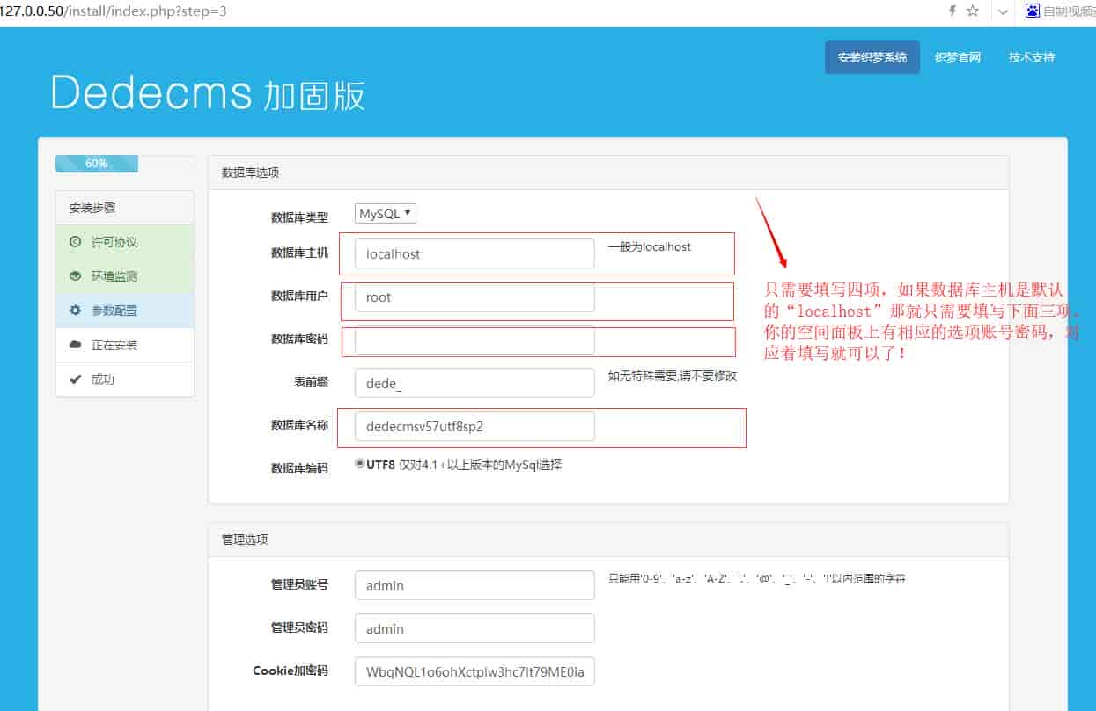This screenshot has width=1096, height=711.
Task: Switch to the 安装织梦系统 tab
Action: 872,56
